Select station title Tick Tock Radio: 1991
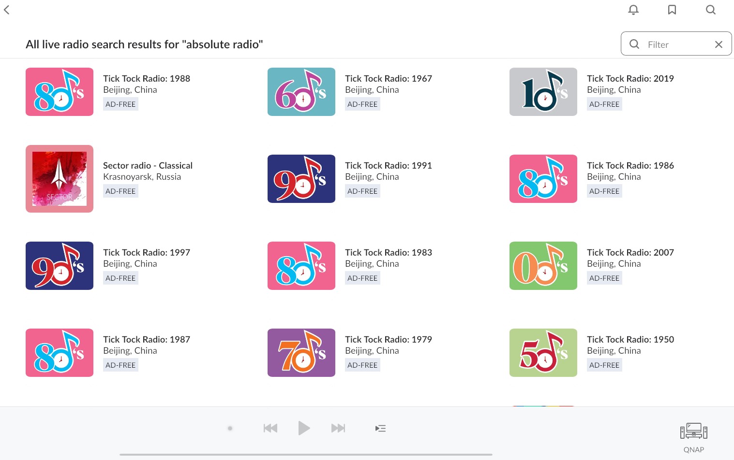 [389, 165]
